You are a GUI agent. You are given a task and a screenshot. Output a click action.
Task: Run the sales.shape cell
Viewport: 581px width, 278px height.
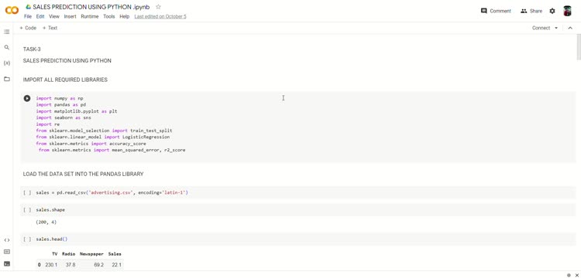pyautogui.click(x=27, y=210)
